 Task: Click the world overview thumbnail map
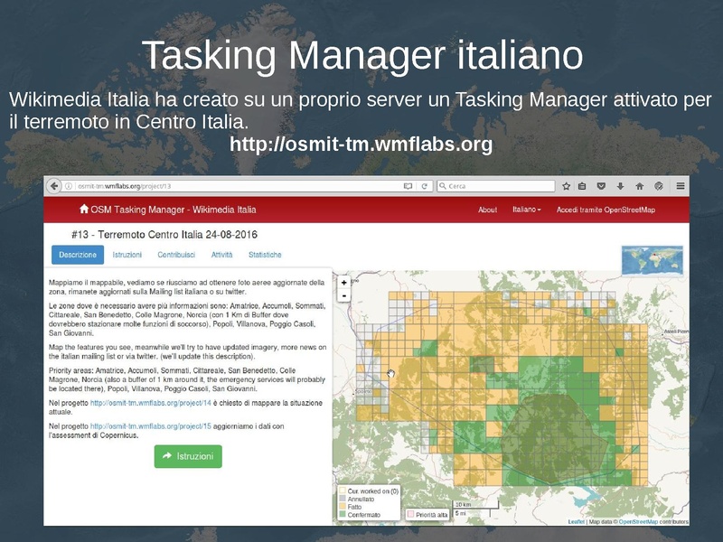(653, 259)
